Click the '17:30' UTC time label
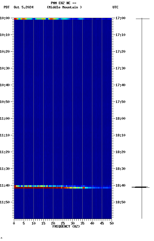Screen dimensions: 154x241 [x=121, y=68]
